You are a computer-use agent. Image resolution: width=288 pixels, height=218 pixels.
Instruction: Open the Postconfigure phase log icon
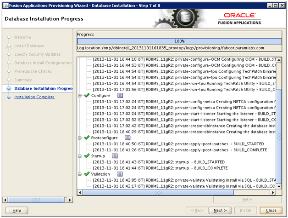pyautogui.click(x=127, y=138)
